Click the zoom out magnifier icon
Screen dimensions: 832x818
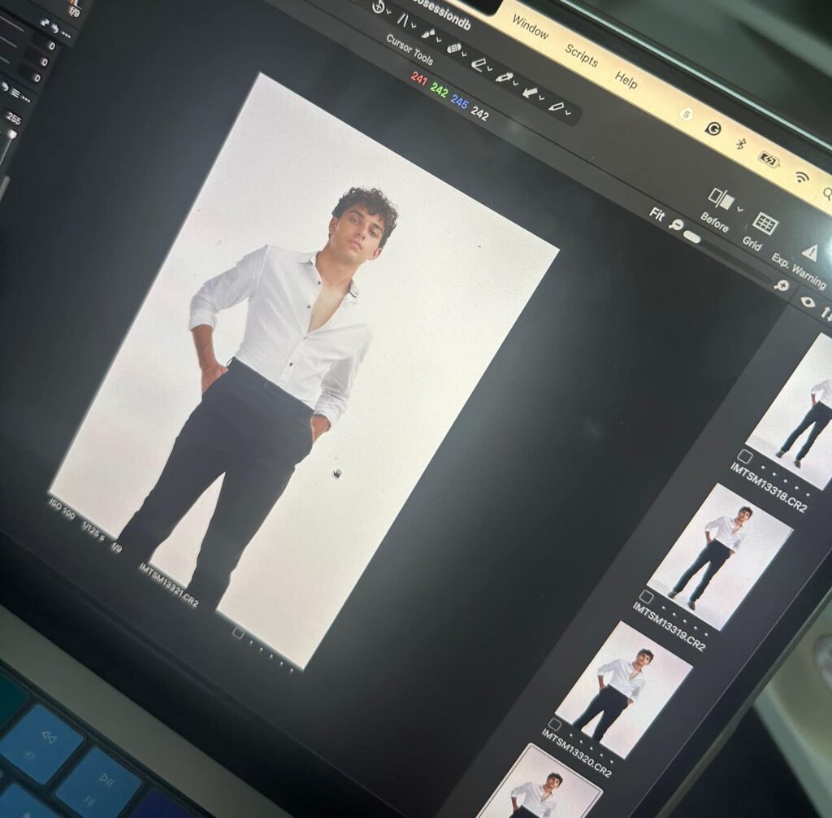[x=675, y=224]
